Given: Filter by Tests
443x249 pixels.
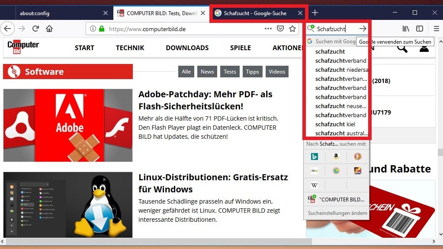Looking at the screenshot, I should click(x=230, y=72).
